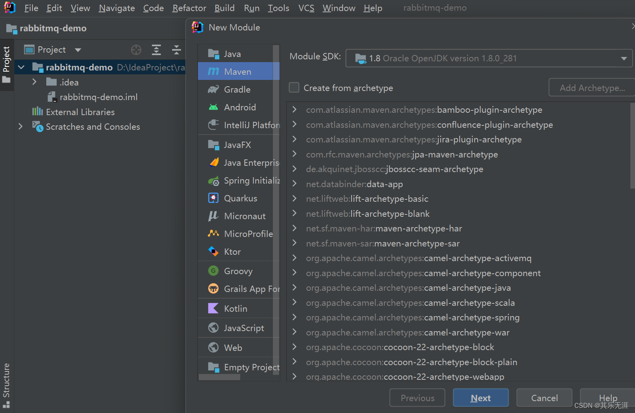Enable Create from archetype checkbox
The height and width of the screenshot is (413, 635).
[x=294, y=87]
